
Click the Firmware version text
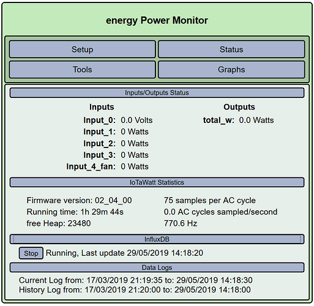79,200
